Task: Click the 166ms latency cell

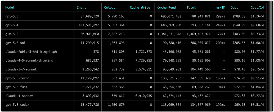Action: click(x=221, y=78)
